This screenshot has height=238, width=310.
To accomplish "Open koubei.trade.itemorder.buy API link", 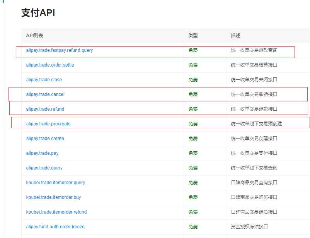I will coord(54,197).
